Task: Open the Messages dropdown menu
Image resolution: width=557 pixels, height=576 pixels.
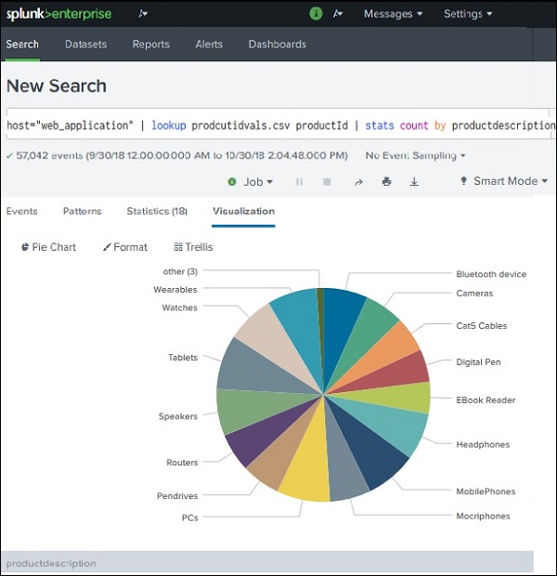Action: (393, 14)
